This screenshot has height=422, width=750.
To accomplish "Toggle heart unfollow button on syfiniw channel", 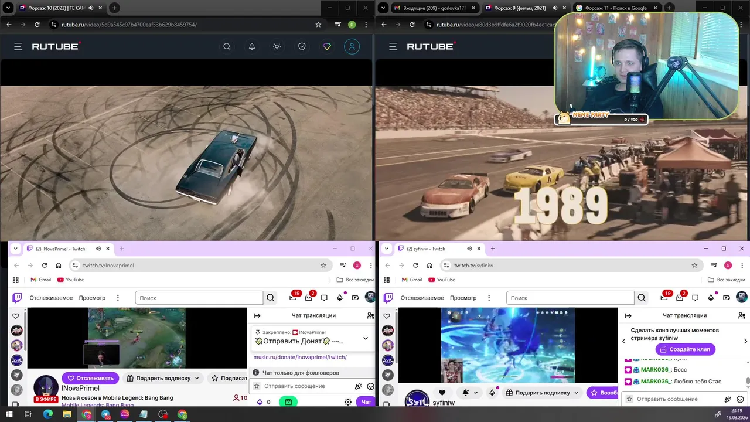I will (442, 393).
